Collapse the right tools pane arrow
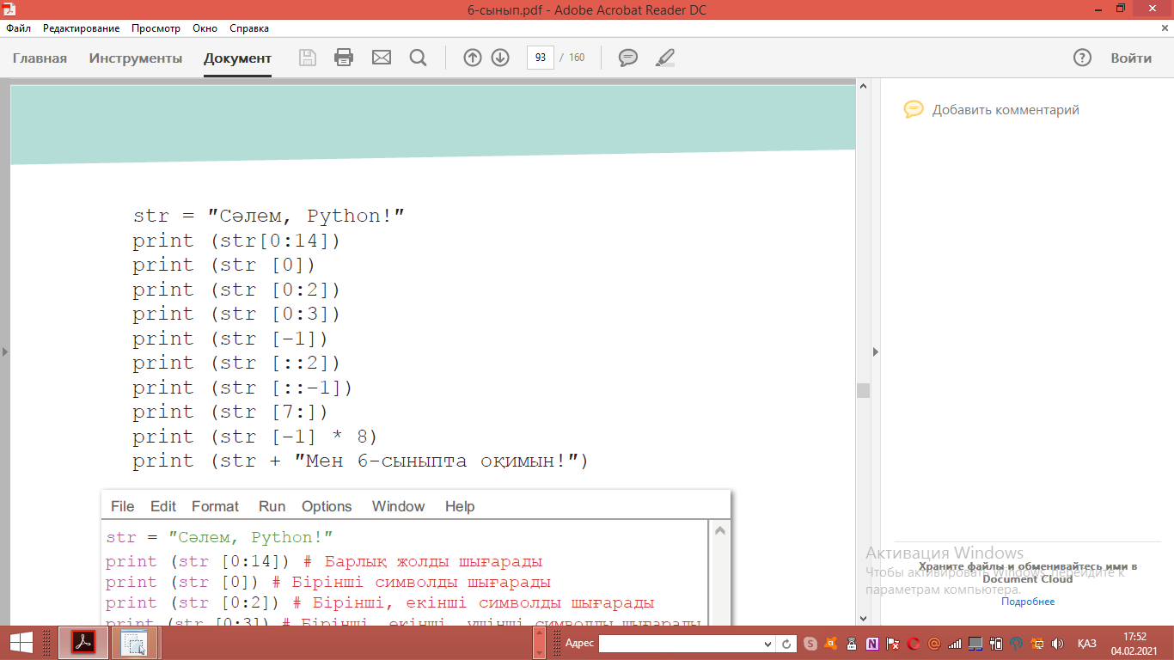The height and width of the screenshot is (660, 1174). (x=875, y=351)
